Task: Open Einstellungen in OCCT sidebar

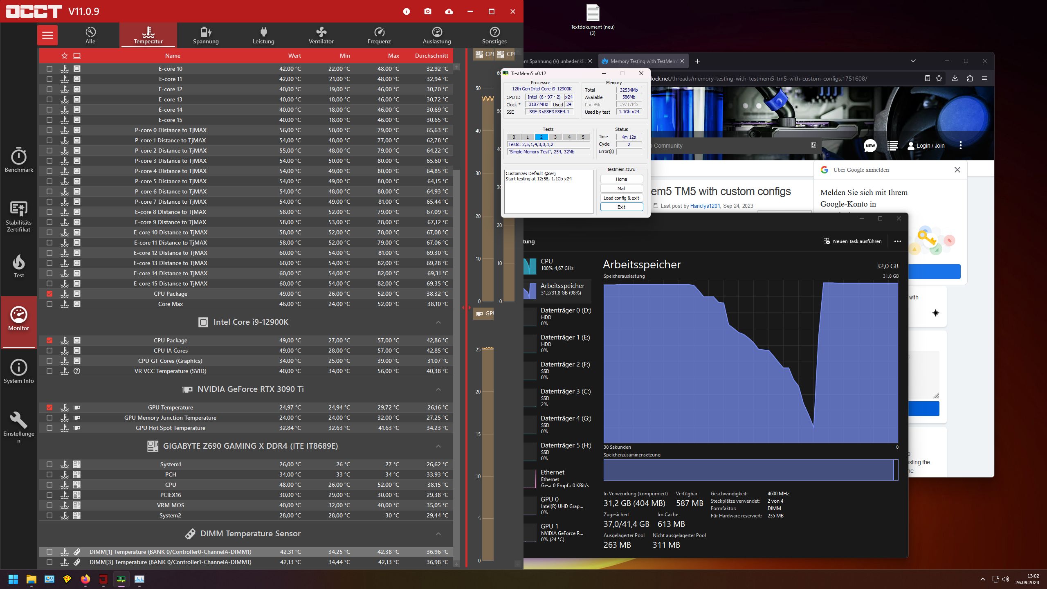Action: pyautogui.click(x=19, y=427)
